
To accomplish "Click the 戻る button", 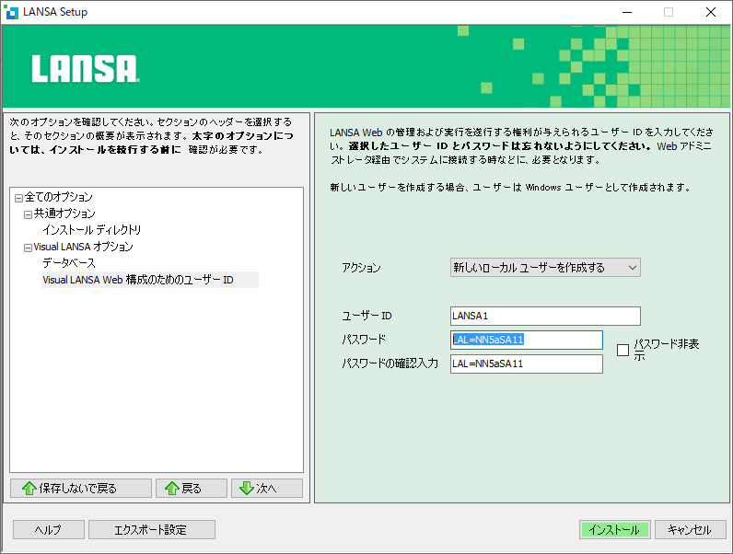I will click(x=192, y=488).
